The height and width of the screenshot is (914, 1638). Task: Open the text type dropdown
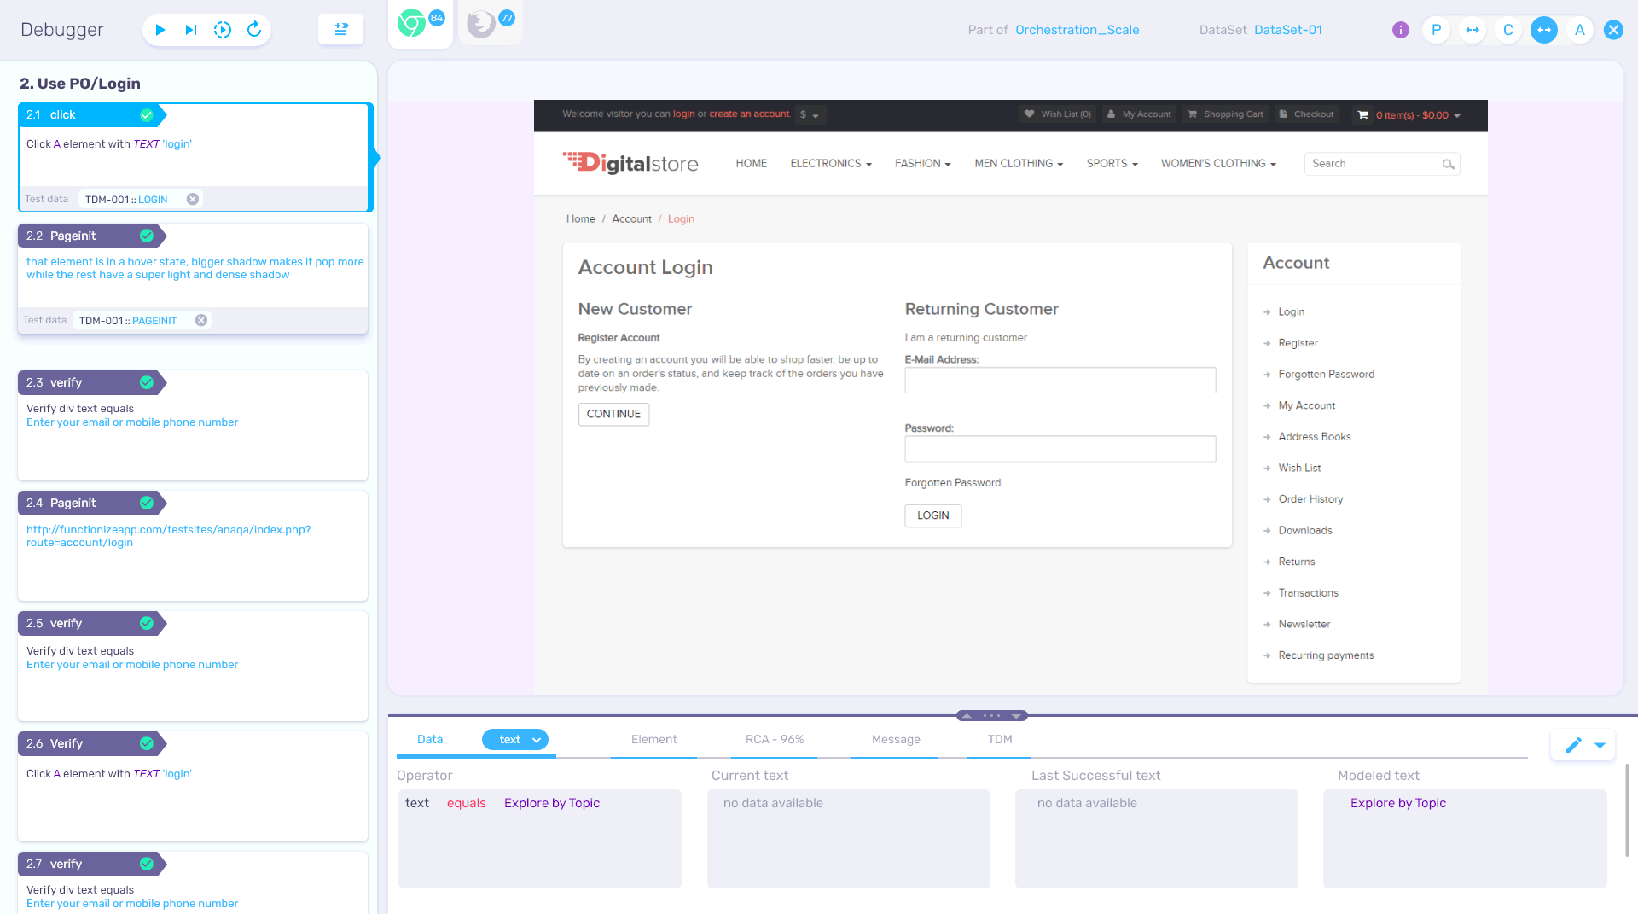point(515,740)
